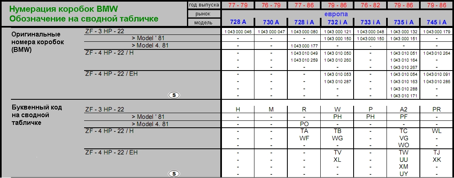Image resolution: width=454 pixels, height=178 pixels.
Task: Click the модель row label
Action: coord(204,22)
